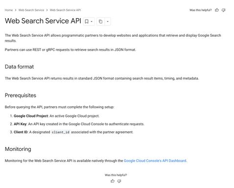234x188 pixels.
Task: Click the bookmark icon beside the page title
Action: click(87, 22)
